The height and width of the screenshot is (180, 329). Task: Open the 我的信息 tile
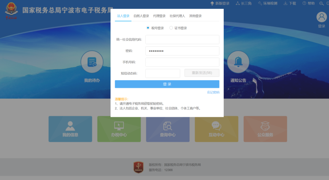click(70, 129)
